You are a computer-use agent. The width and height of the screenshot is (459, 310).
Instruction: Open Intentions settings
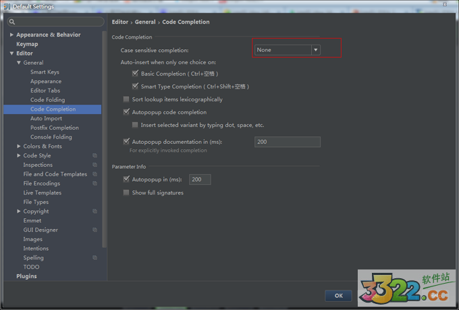(36, 248)
